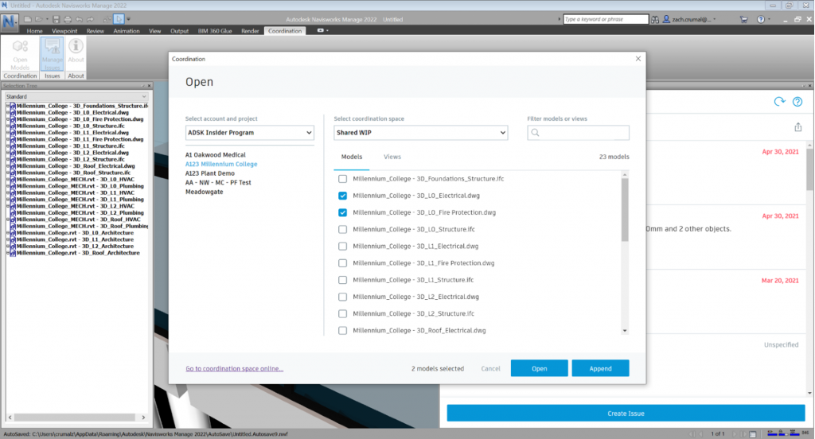Click the shopping cart icon in title bar
Image resolution: width=815 pixels, height=439 pixels.
tap(744, 19)
